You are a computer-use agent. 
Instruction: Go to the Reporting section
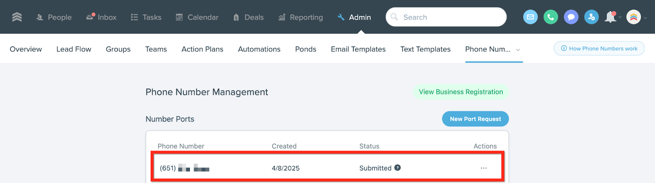(x=300, y=17)
